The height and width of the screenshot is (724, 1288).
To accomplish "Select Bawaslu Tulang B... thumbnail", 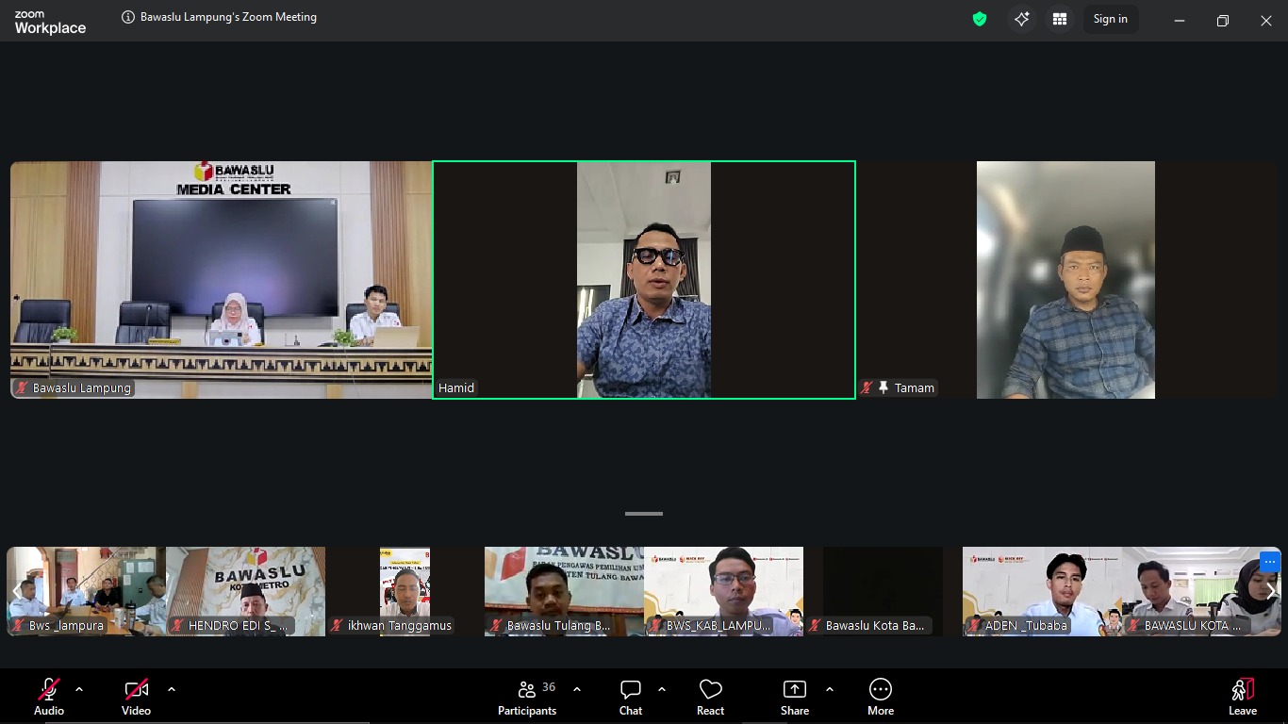I will (564, 591).
